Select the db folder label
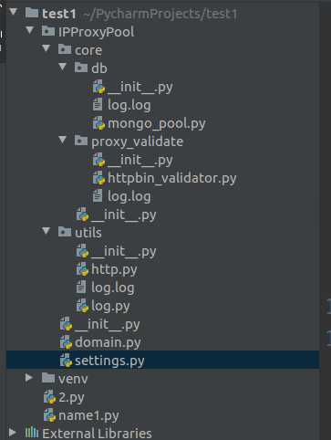The height and width of the screenshot is (440, 331). pos(99,68)
